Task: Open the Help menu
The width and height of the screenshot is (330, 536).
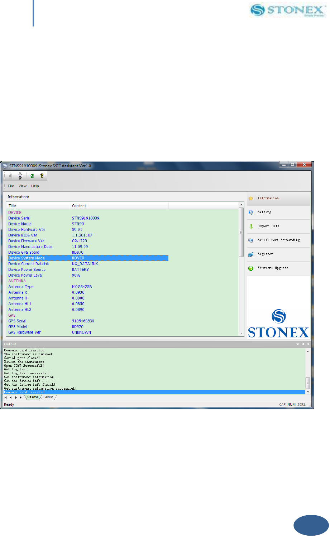Action: (35, 186)
